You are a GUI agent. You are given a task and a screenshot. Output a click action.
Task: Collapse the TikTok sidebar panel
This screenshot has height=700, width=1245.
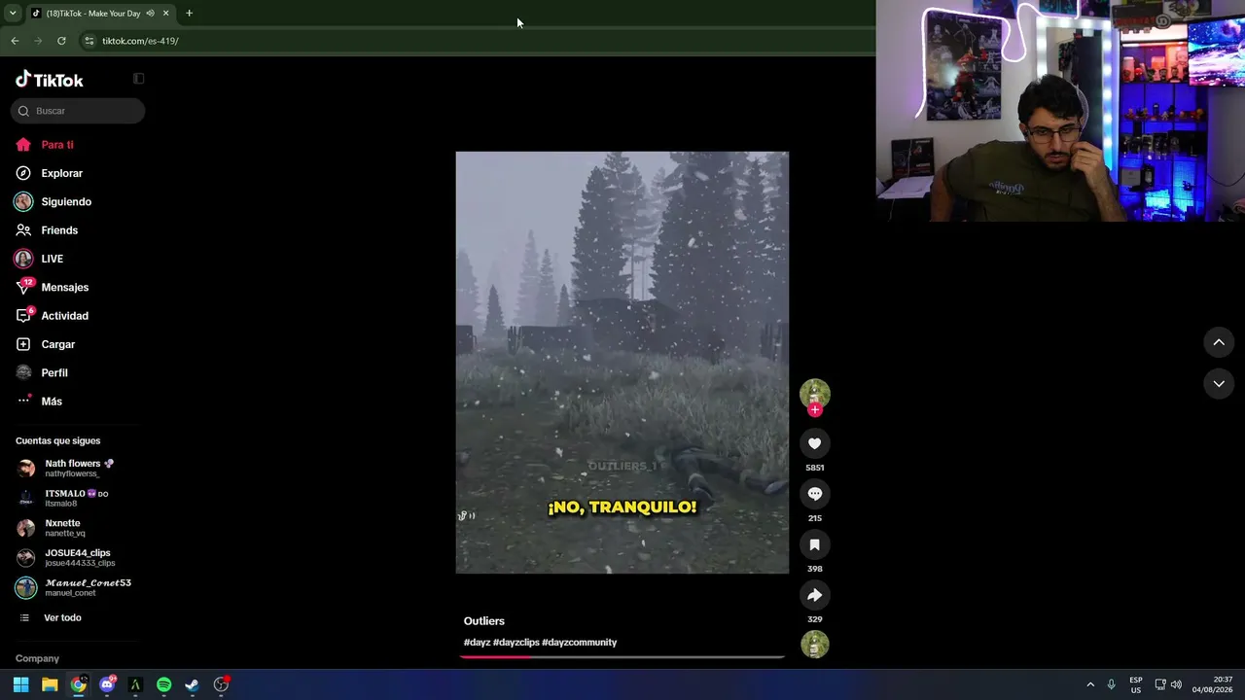138,79
